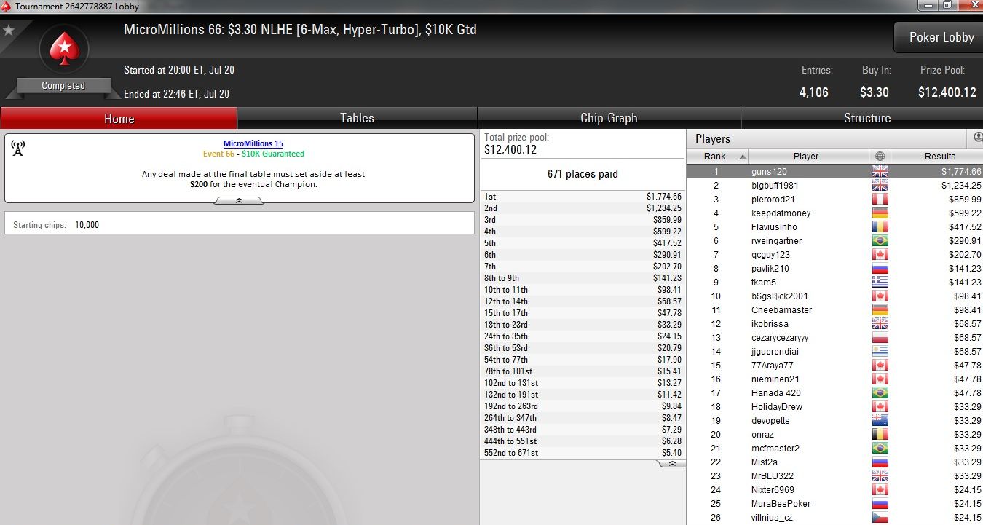Viewport: 983px width, 525px height.
Task: Select player bigbuff1981 row
Action: pyautogui.click(x=834, y=186)
